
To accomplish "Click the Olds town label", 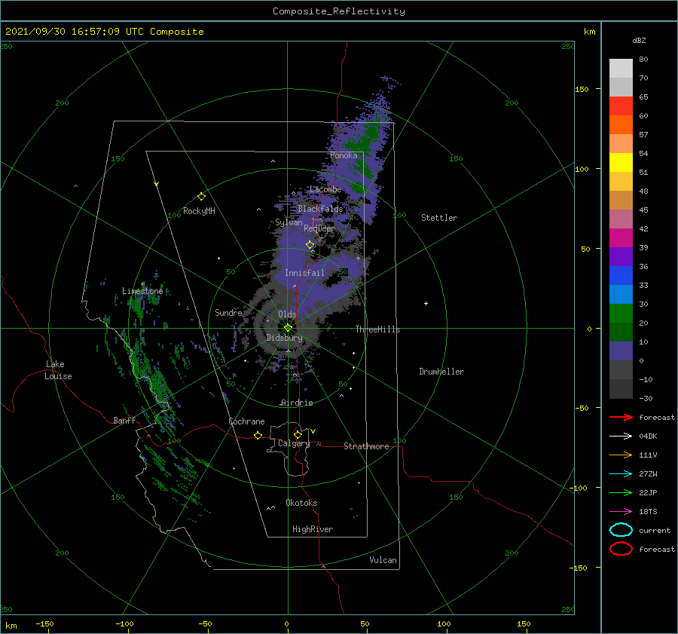I will pyautogui.click(x=287, y=314).
